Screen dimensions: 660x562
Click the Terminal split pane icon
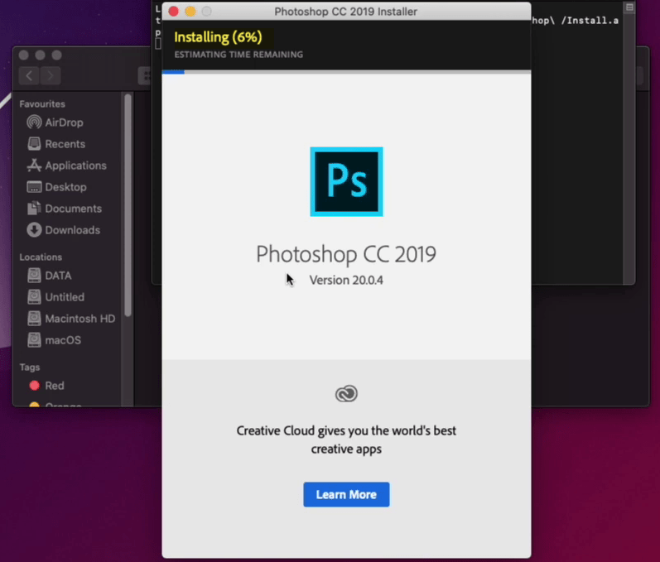tap(629, 7)
